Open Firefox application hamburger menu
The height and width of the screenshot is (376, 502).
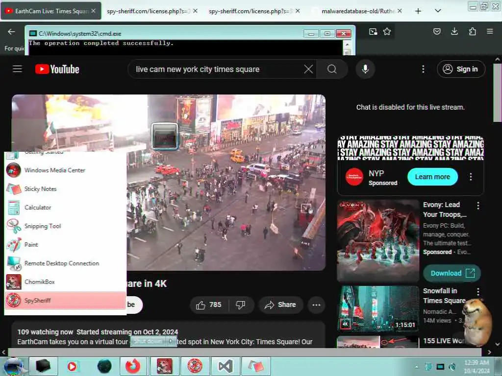(x=490, y=31)
